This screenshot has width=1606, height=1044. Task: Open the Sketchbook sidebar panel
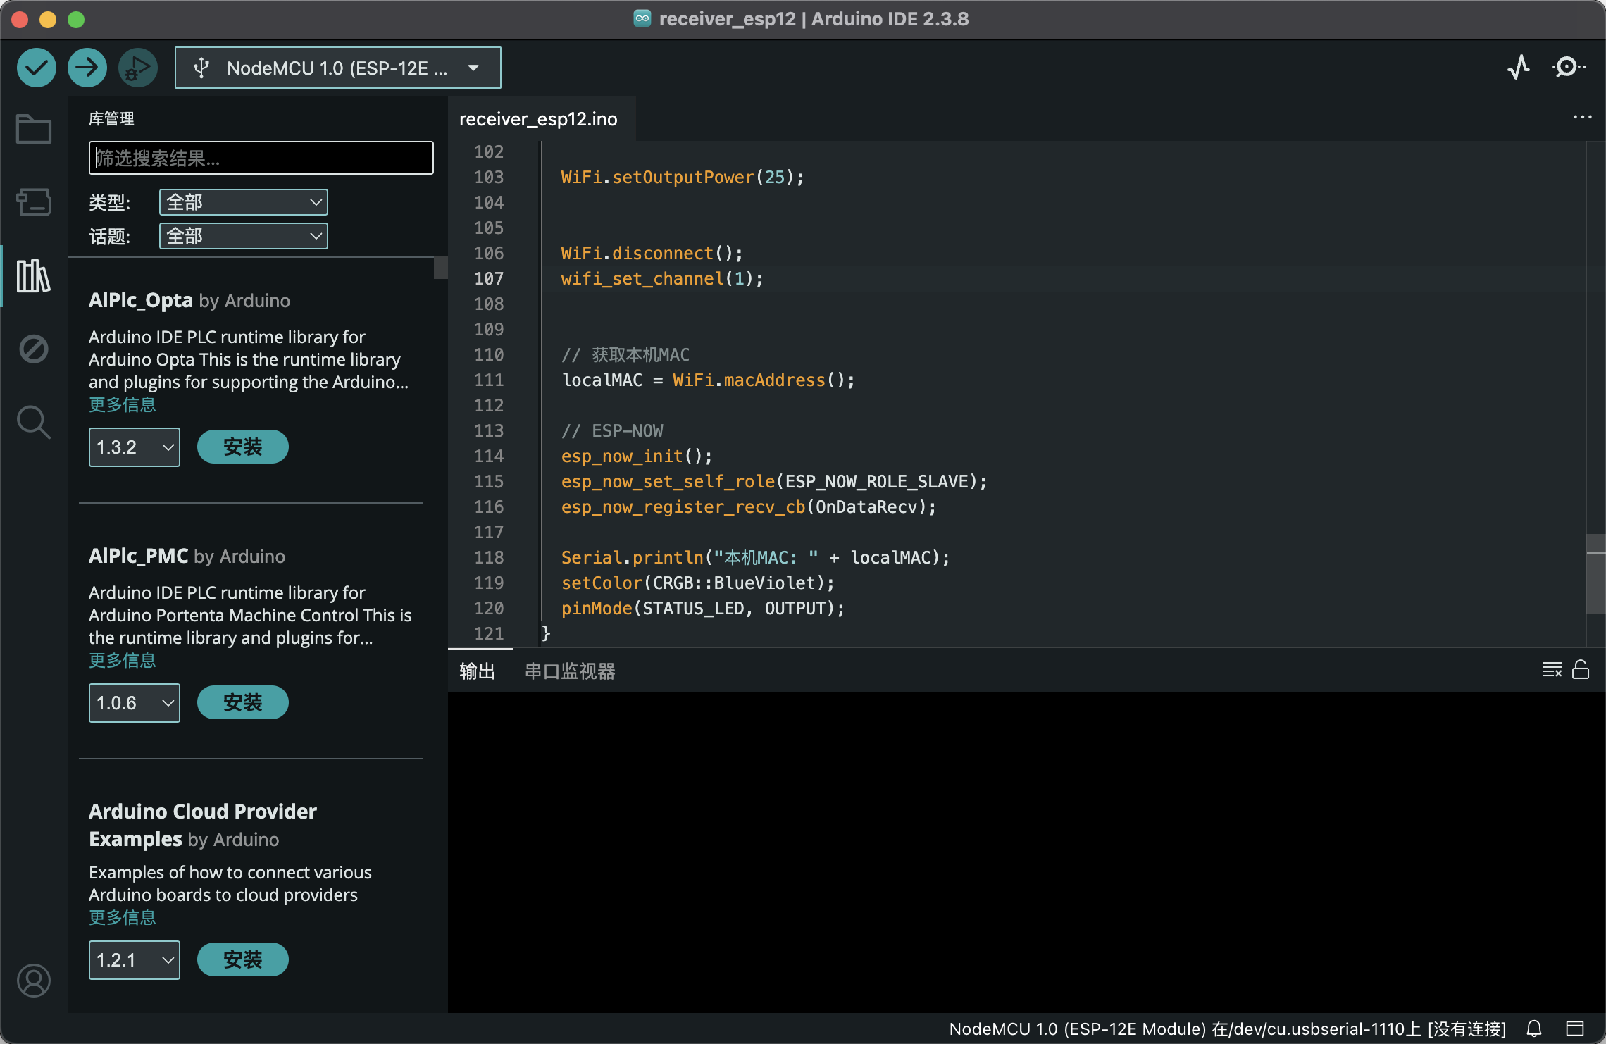click(x=33, y=129)
